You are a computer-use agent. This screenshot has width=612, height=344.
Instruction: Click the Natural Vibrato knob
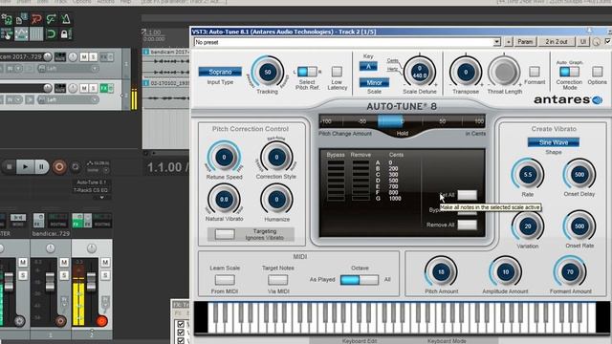point(224,200)
